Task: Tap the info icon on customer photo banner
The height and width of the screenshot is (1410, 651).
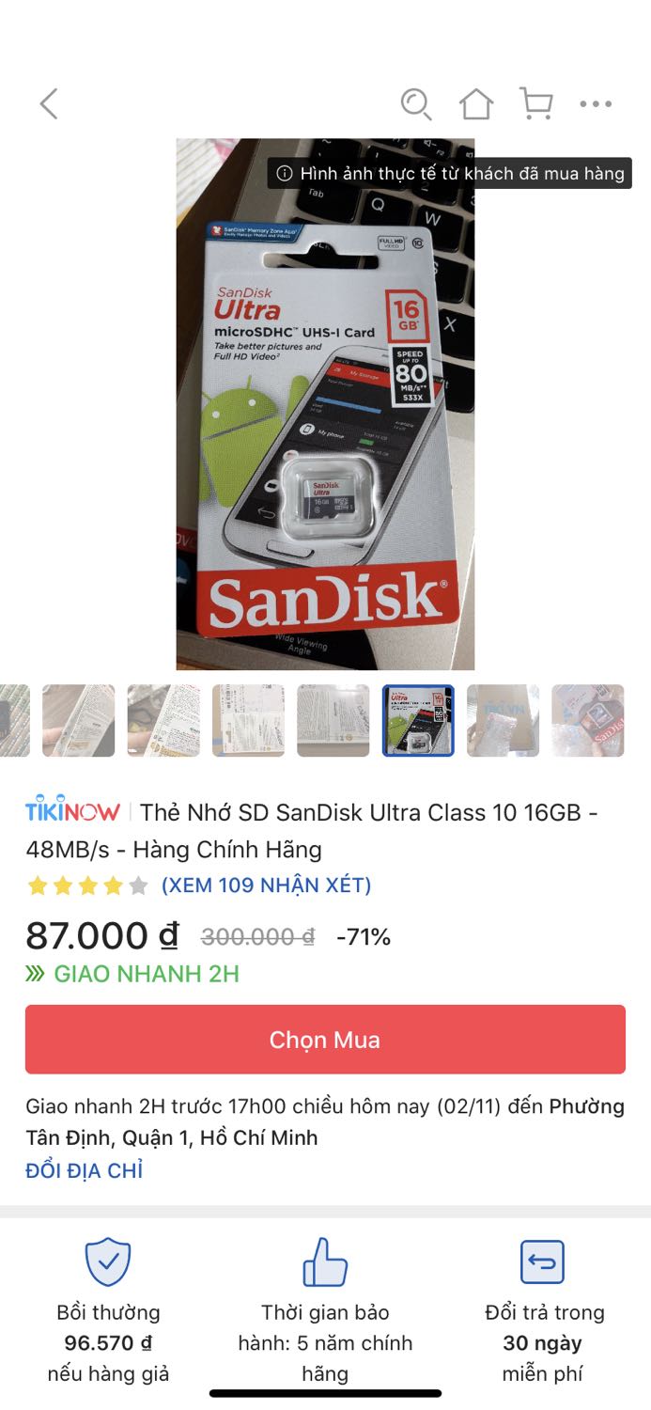Action: [x=284, y=173]
